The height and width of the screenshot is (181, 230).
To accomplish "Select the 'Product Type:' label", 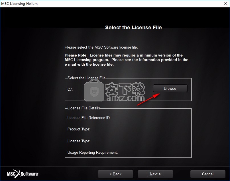I will 79,129.
